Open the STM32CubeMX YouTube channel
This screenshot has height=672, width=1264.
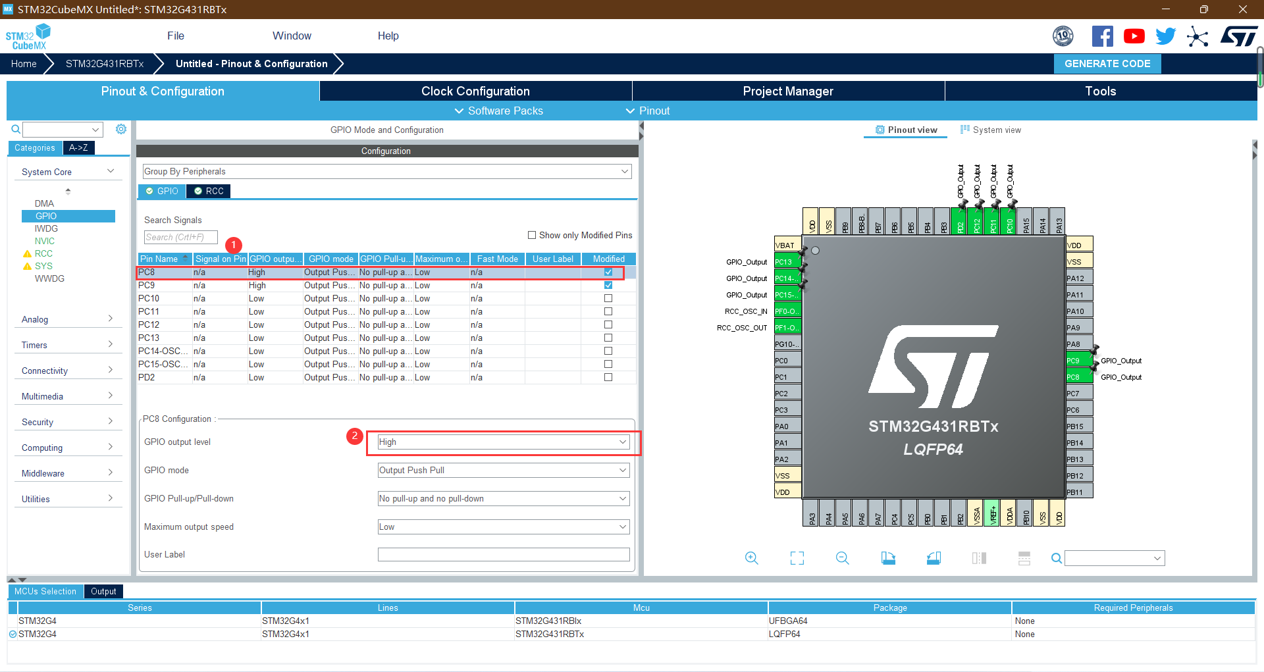pyautogui.click(x=1134, y=36)
